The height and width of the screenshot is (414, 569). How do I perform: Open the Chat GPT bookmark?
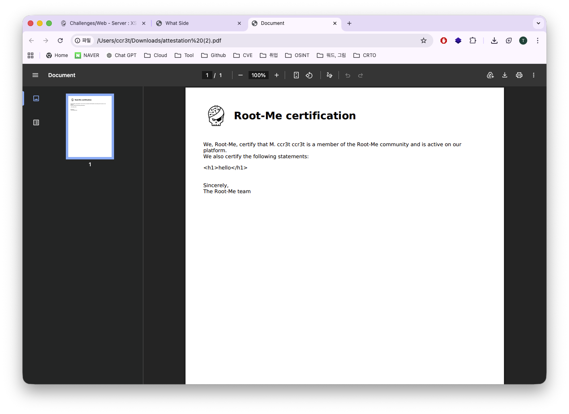pyautogui.click(x=122, y=55)
